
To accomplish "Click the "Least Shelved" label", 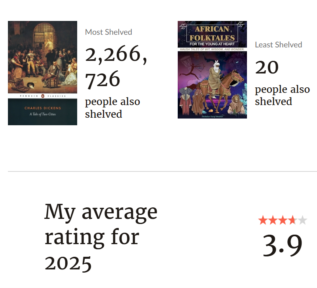I will (278, 45).
